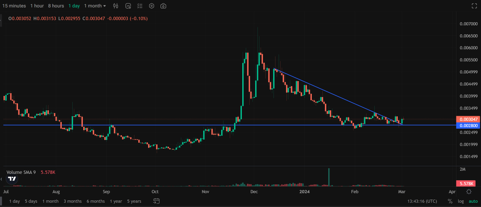Screen dimensions: 481x207
Task: Toggle percentage scale mode
Action: (x=450, y=201)
